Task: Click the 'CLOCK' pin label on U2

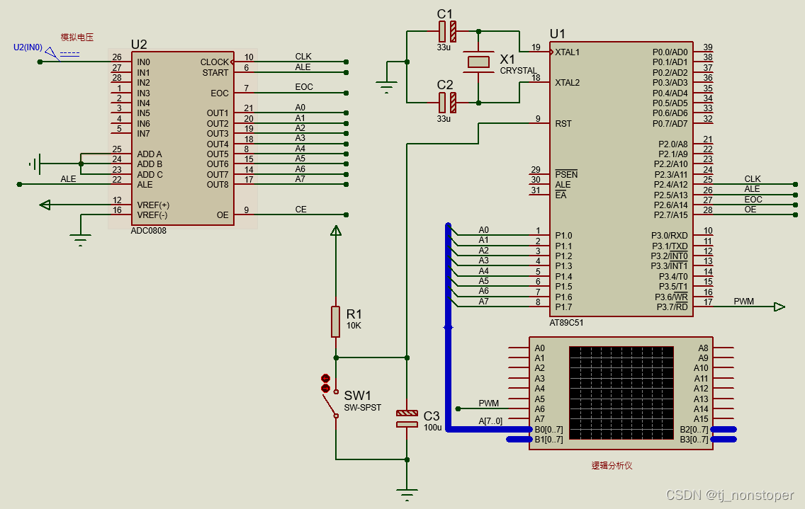Action: (x=214, y=62)
